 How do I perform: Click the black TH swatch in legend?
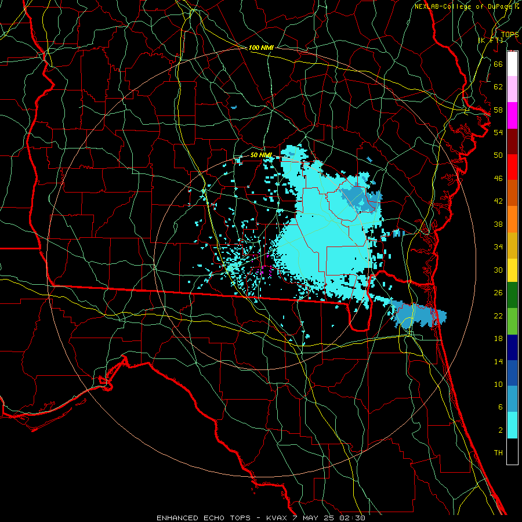point(512,451)
